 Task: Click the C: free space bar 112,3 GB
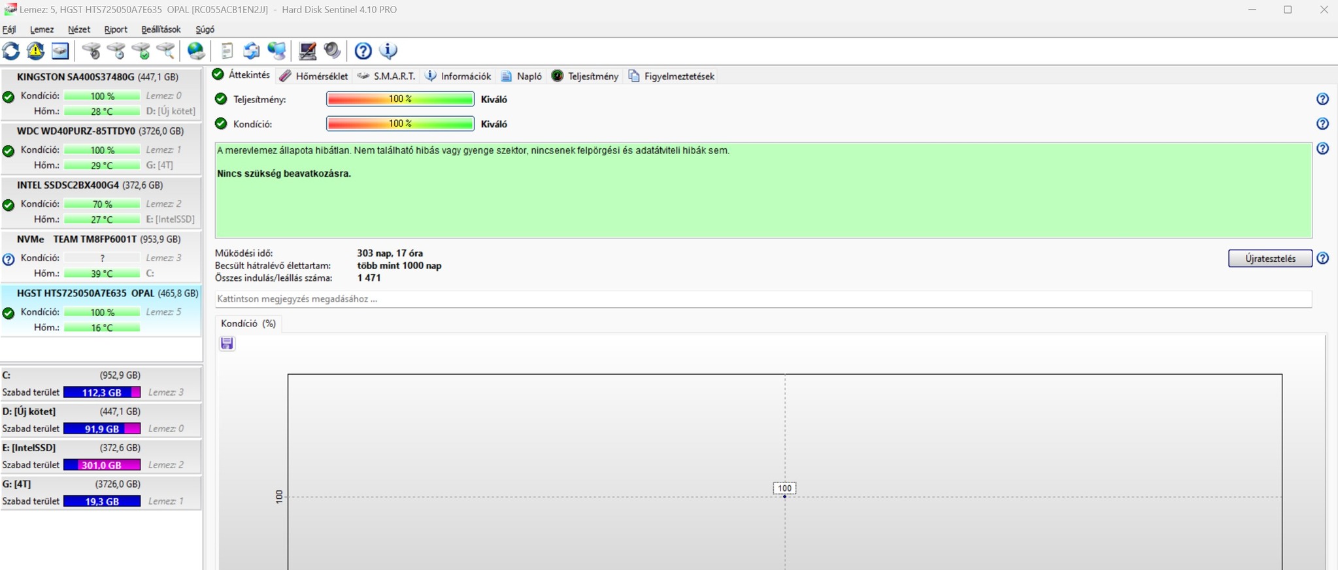[x=102, y=392]
